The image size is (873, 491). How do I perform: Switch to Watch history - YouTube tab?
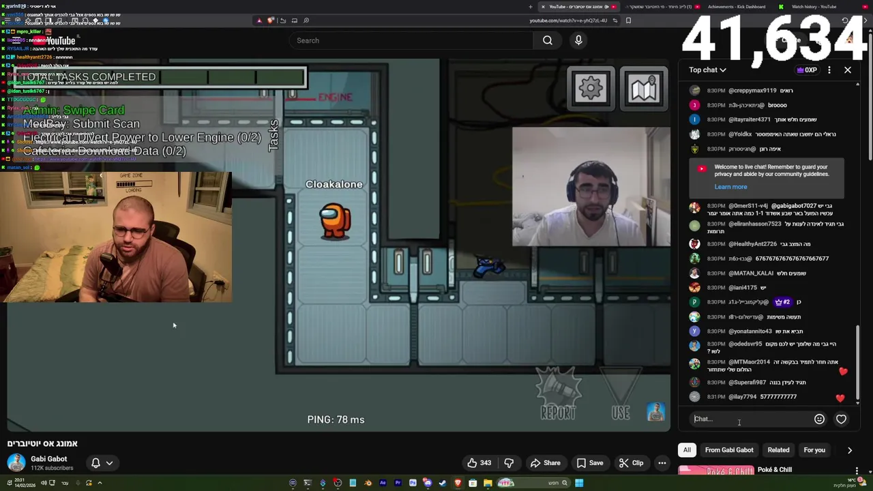(814, 7)
